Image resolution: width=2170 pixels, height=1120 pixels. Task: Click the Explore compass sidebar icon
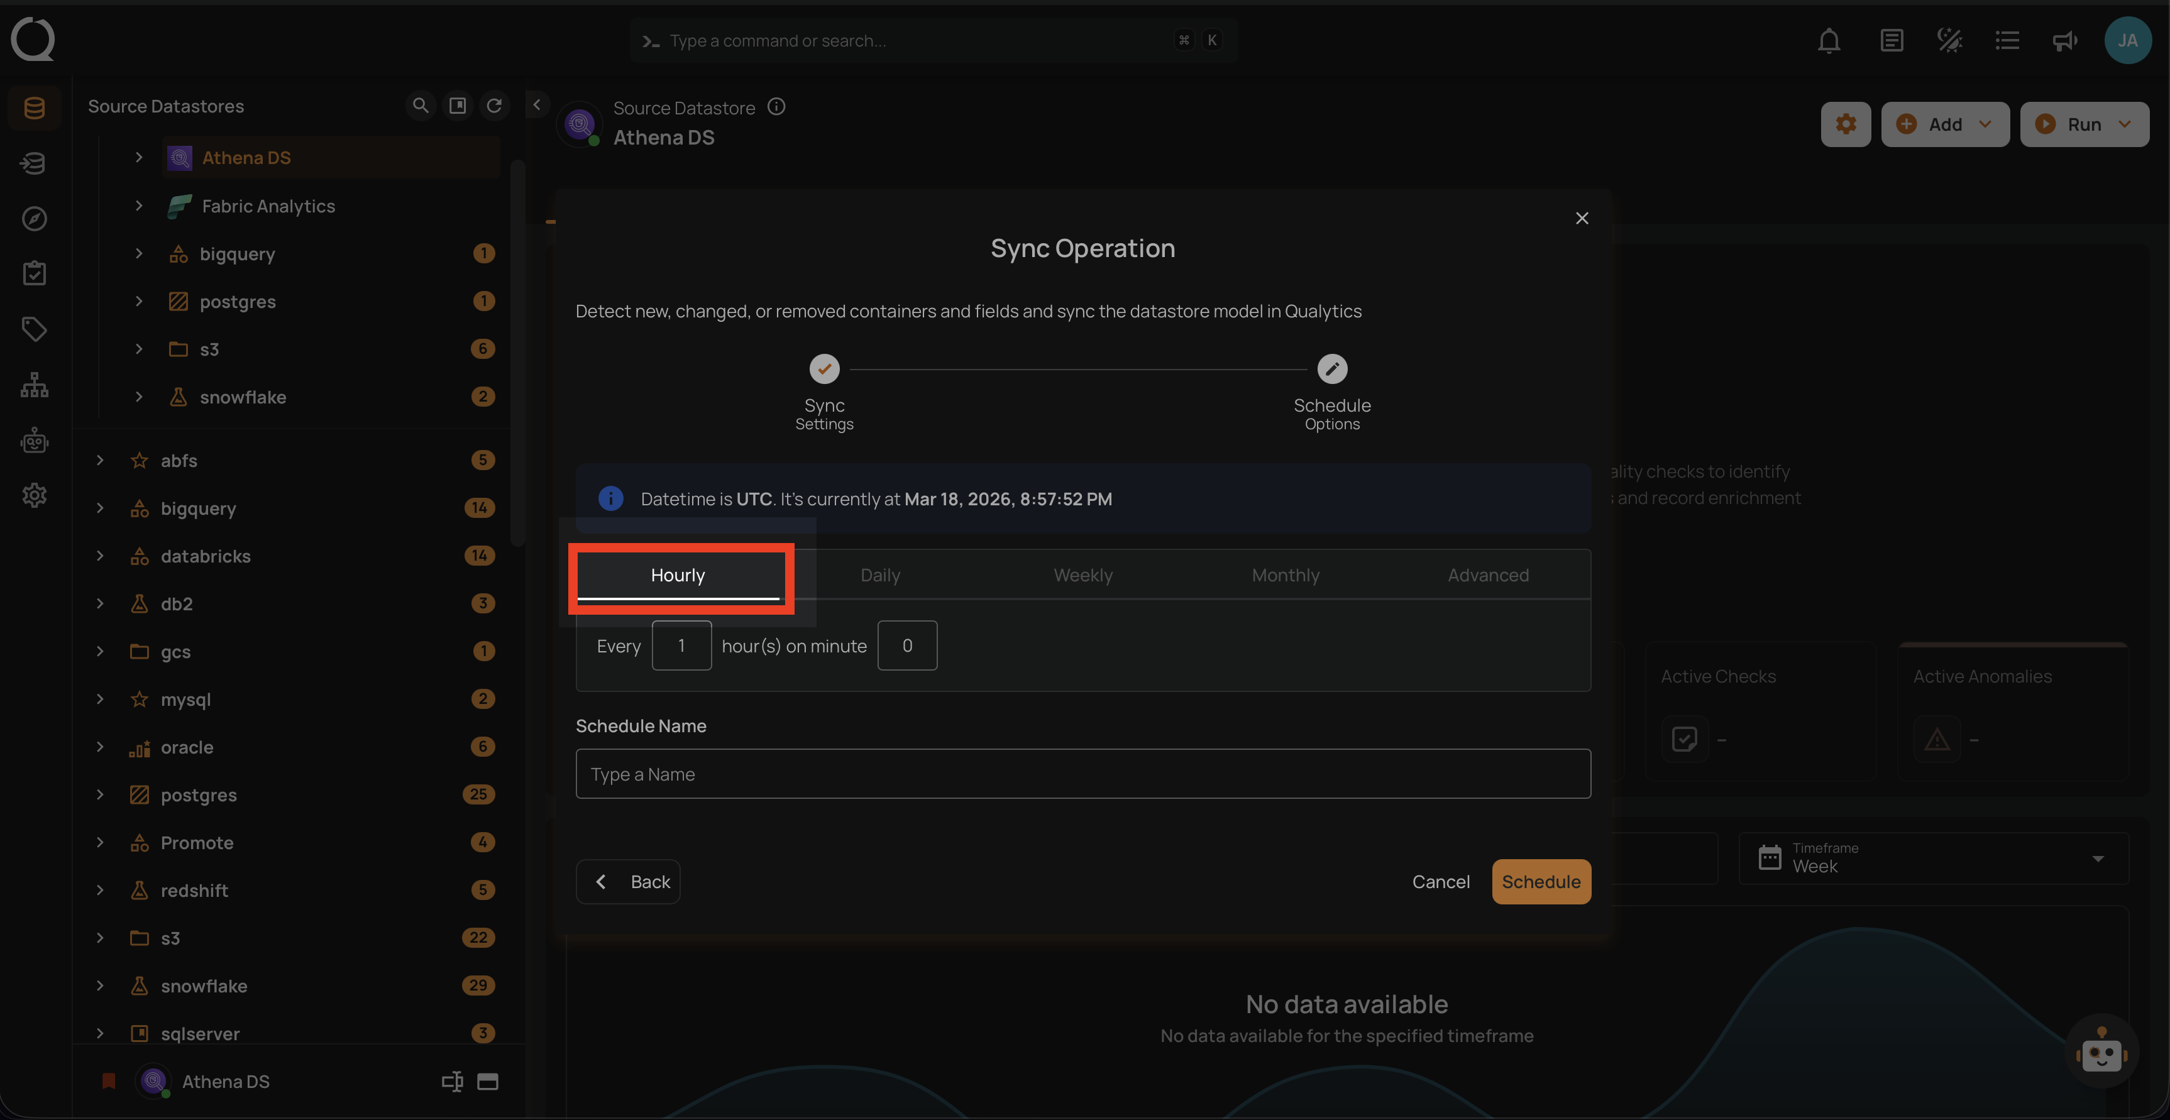(x=34, y=218)
